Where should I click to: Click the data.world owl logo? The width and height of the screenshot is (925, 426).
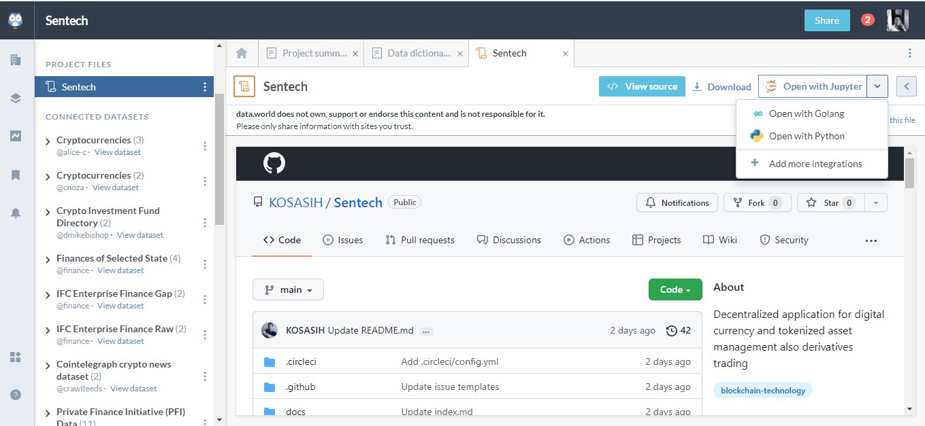click(16, 20)
